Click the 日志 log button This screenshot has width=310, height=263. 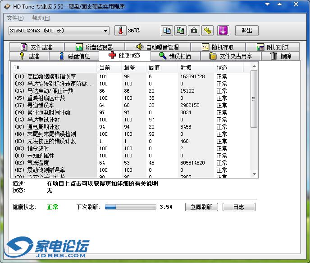239,207
